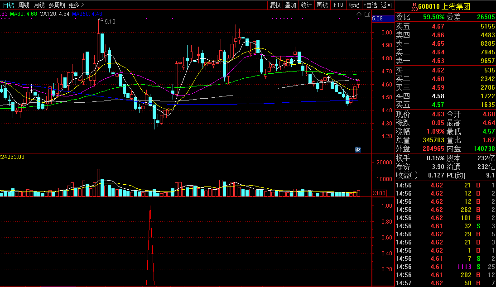Click the latest red candlestick on chart
Viewport: 496px width, 287px height.
pyautogui.click(x=358, y=82)
